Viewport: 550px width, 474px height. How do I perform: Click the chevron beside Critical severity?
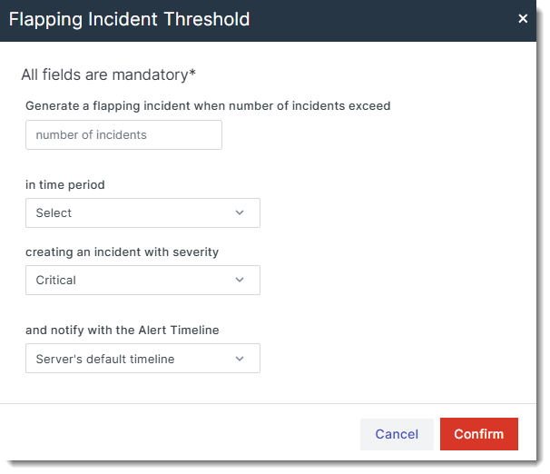click(240, 281)
